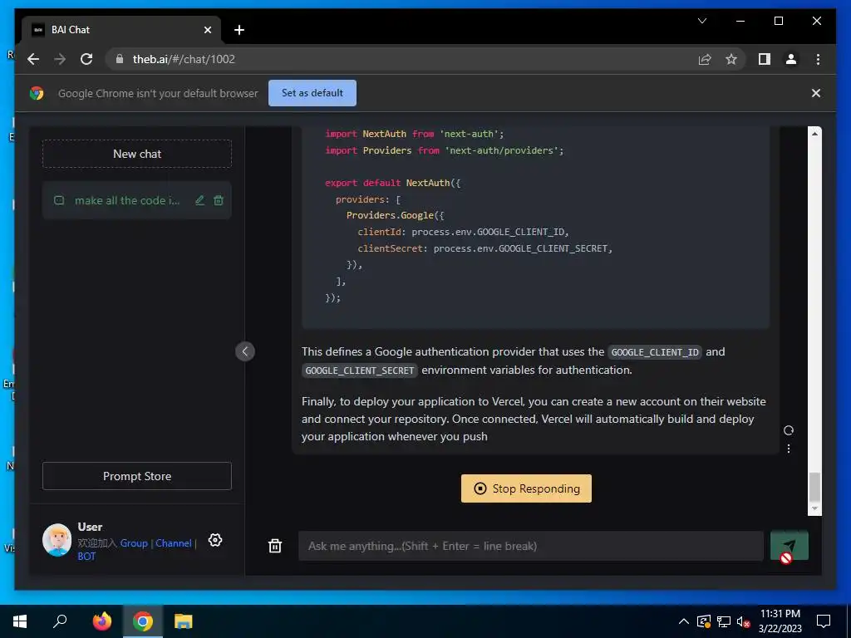The width and height of the screenshot is (851, 638).
Task: Click the User avatar picture
Action: 57,540
